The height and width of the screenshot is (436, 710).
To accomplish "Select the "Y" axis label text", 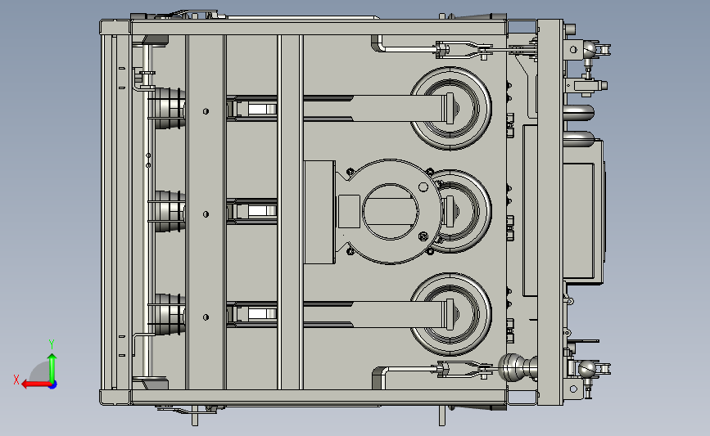I will point(52,344).
